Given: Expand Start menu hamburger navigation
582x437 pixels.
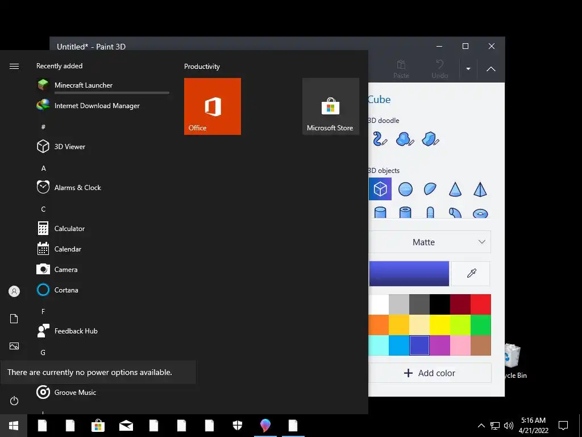Looking at the screenshot, I should 14,66.
